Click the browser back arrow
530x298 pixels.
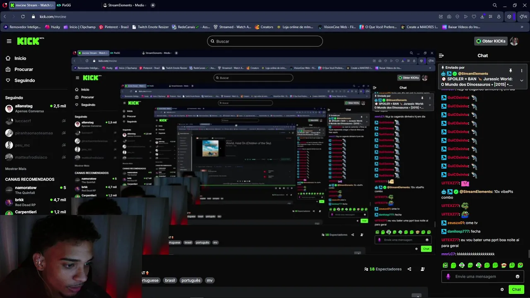5,17
